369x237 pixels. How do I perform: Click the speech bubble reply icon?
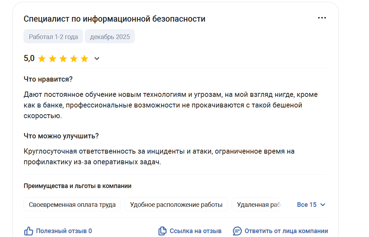pyautogui.click(x=237, y=231)
